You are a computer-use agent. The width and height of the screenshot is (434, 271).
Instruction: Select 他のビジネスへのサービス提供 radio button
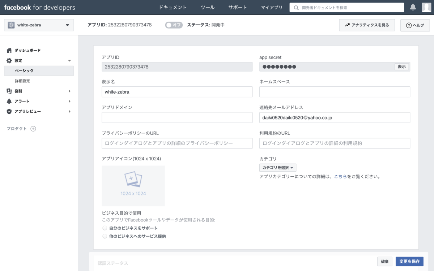click(x=105, y=236)
